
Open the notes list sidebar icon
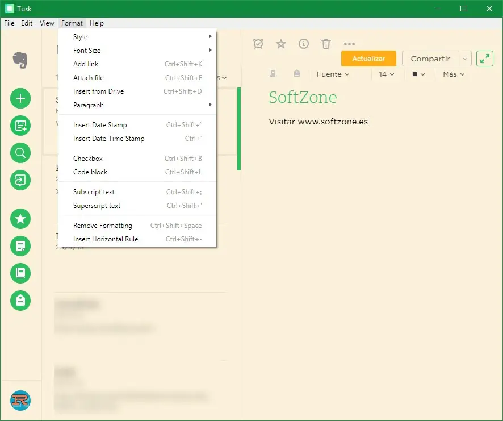click(20, 246)
